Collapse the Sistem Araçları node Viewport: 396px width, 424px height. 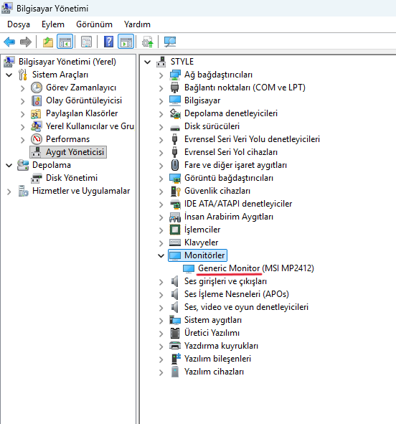(x=9, y=75)
